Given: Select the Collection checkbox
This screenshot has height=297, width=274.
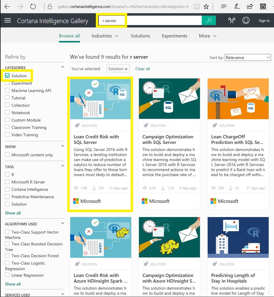Looking at the screenshot, I should click(x=7, y=105).
